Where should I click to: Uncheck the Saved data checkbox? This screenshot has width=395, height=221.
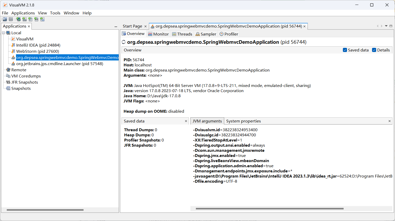(x=345, y=50)
